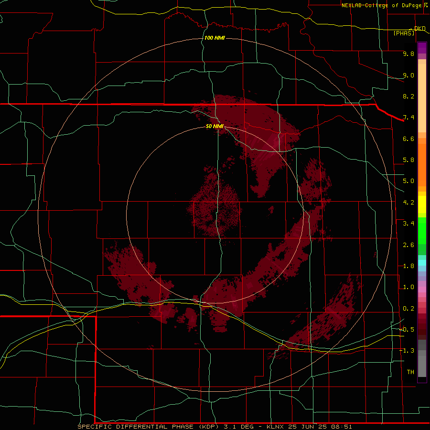The height and width of the screenshot is (430, 430).
Task: Pick the bright green color bar segment
Action: click(x=422, y=230)
